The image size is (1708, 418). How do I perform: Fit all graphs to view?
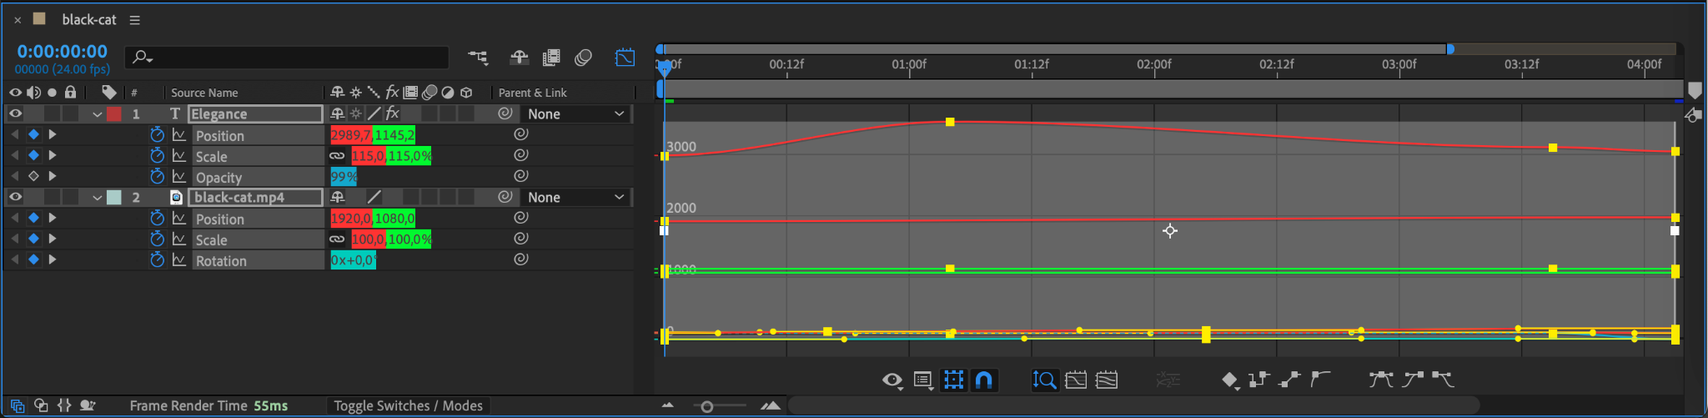click(1107, 380)
